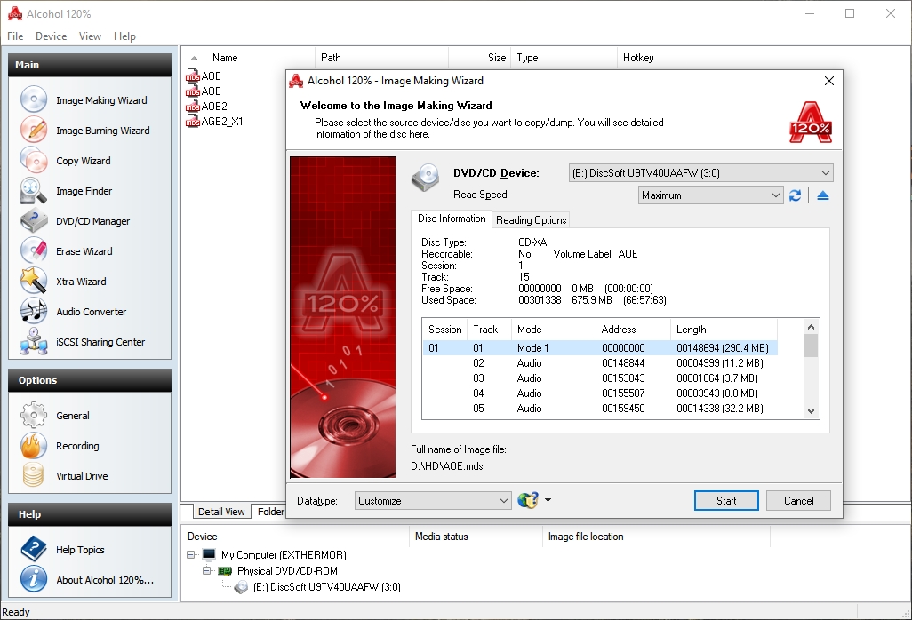Click the Image file location column header

point(655,537)
